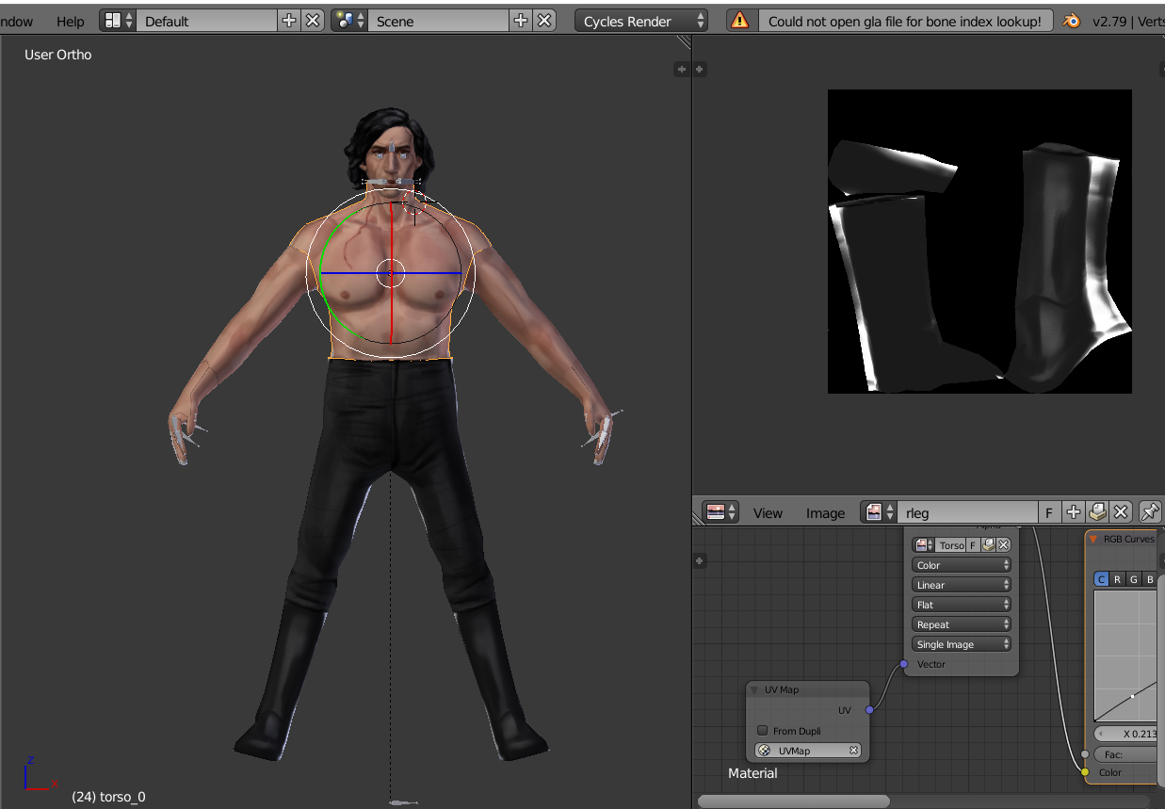Screen dimensions: 1165x809
Task: Collapse the RGB Curves node
Action: pyautogui.click(x=1093, y=539)
